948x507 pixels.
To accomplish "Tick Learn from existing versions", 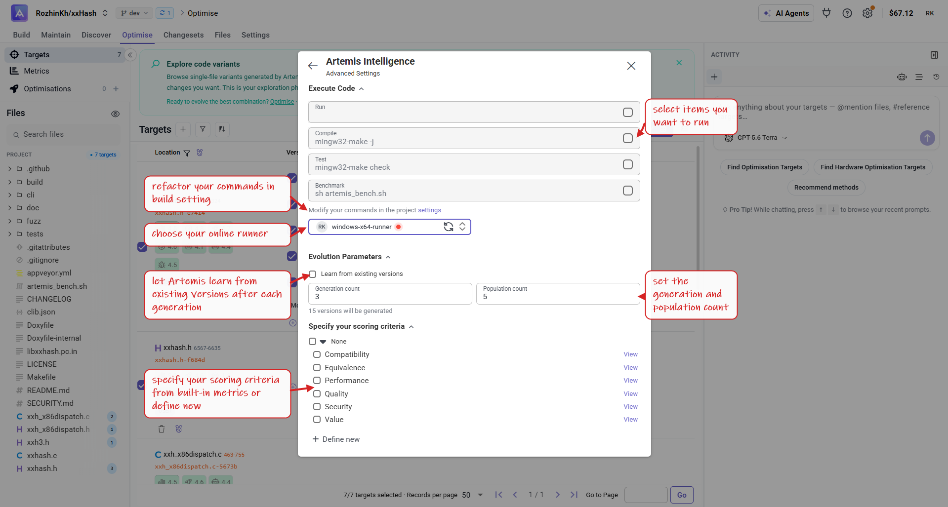I will click(x=313, y=274).
